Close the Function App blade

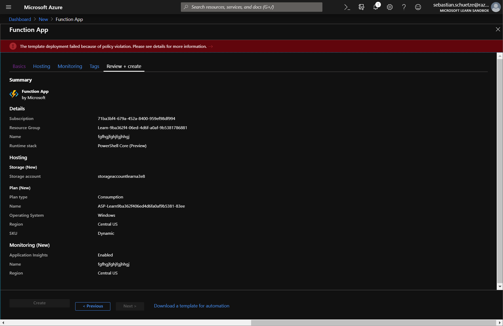[x=498, y=29]
